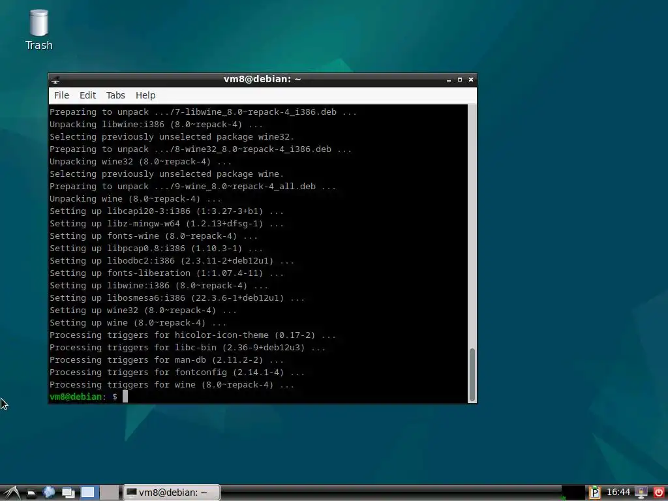Switch to the second gray desktop in pager
Viewport: 668px width, 501px height.
coord(109,493)
